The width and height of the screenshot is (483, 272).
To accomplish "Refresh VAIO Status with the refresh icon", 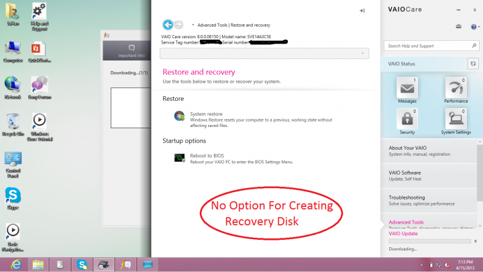I will tap(473, 64).
